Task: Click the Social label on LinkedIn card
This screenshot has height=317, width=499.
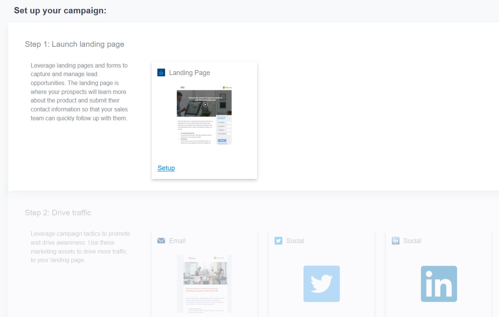Action: (x=412, y=241)
